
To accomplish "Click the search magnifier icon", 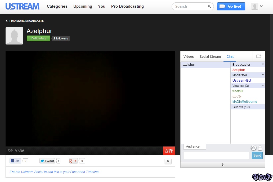I will (209, 7).
